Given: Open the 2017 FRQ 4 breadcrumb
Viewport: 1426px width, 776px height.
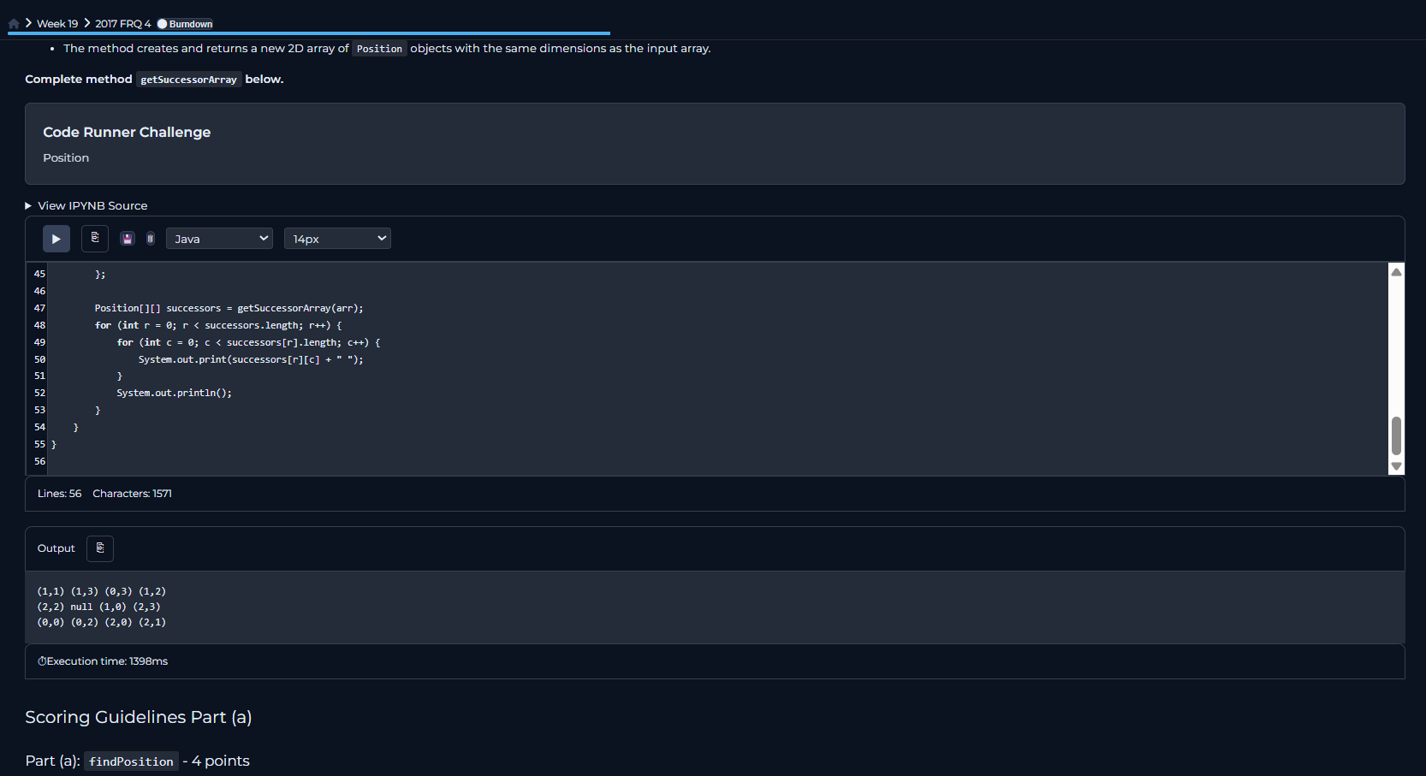Looking at the screenshot, I should tap(122, 24).
